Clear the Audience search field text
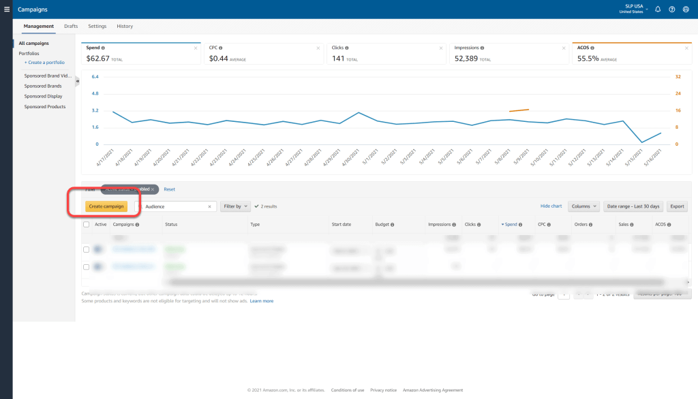The width and height of the screenshot is (698, 399). [209, 206]
